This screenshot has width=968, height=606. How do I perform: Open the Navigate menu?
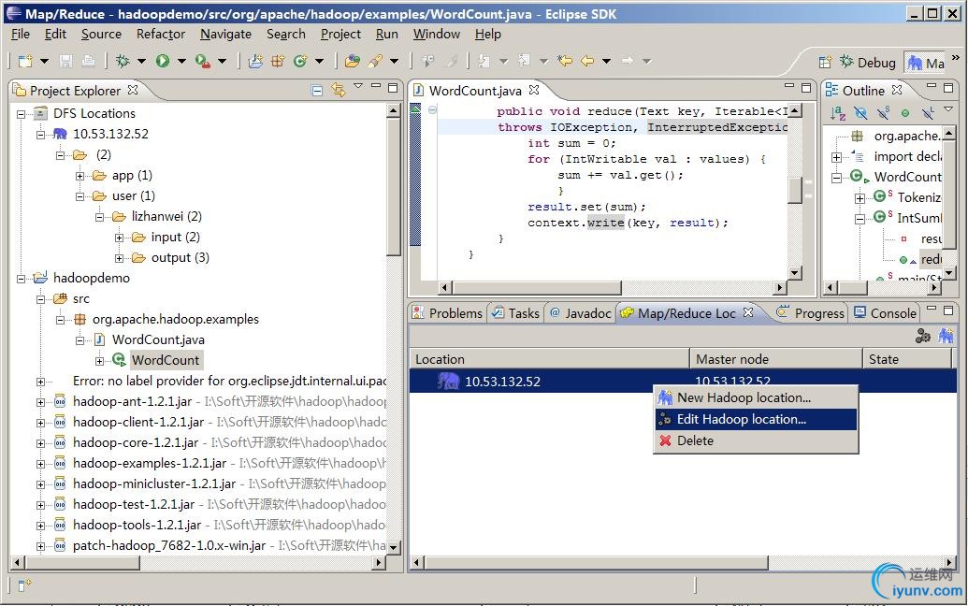pyautogui.click(x=226, y=34)
